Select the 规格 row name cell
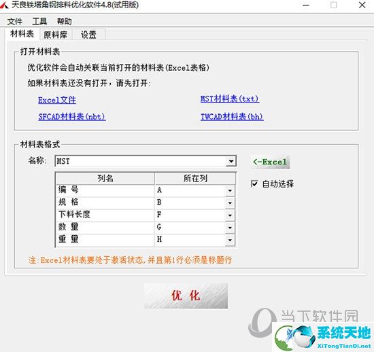Screen dimensions: 374x352 (105, 203)
